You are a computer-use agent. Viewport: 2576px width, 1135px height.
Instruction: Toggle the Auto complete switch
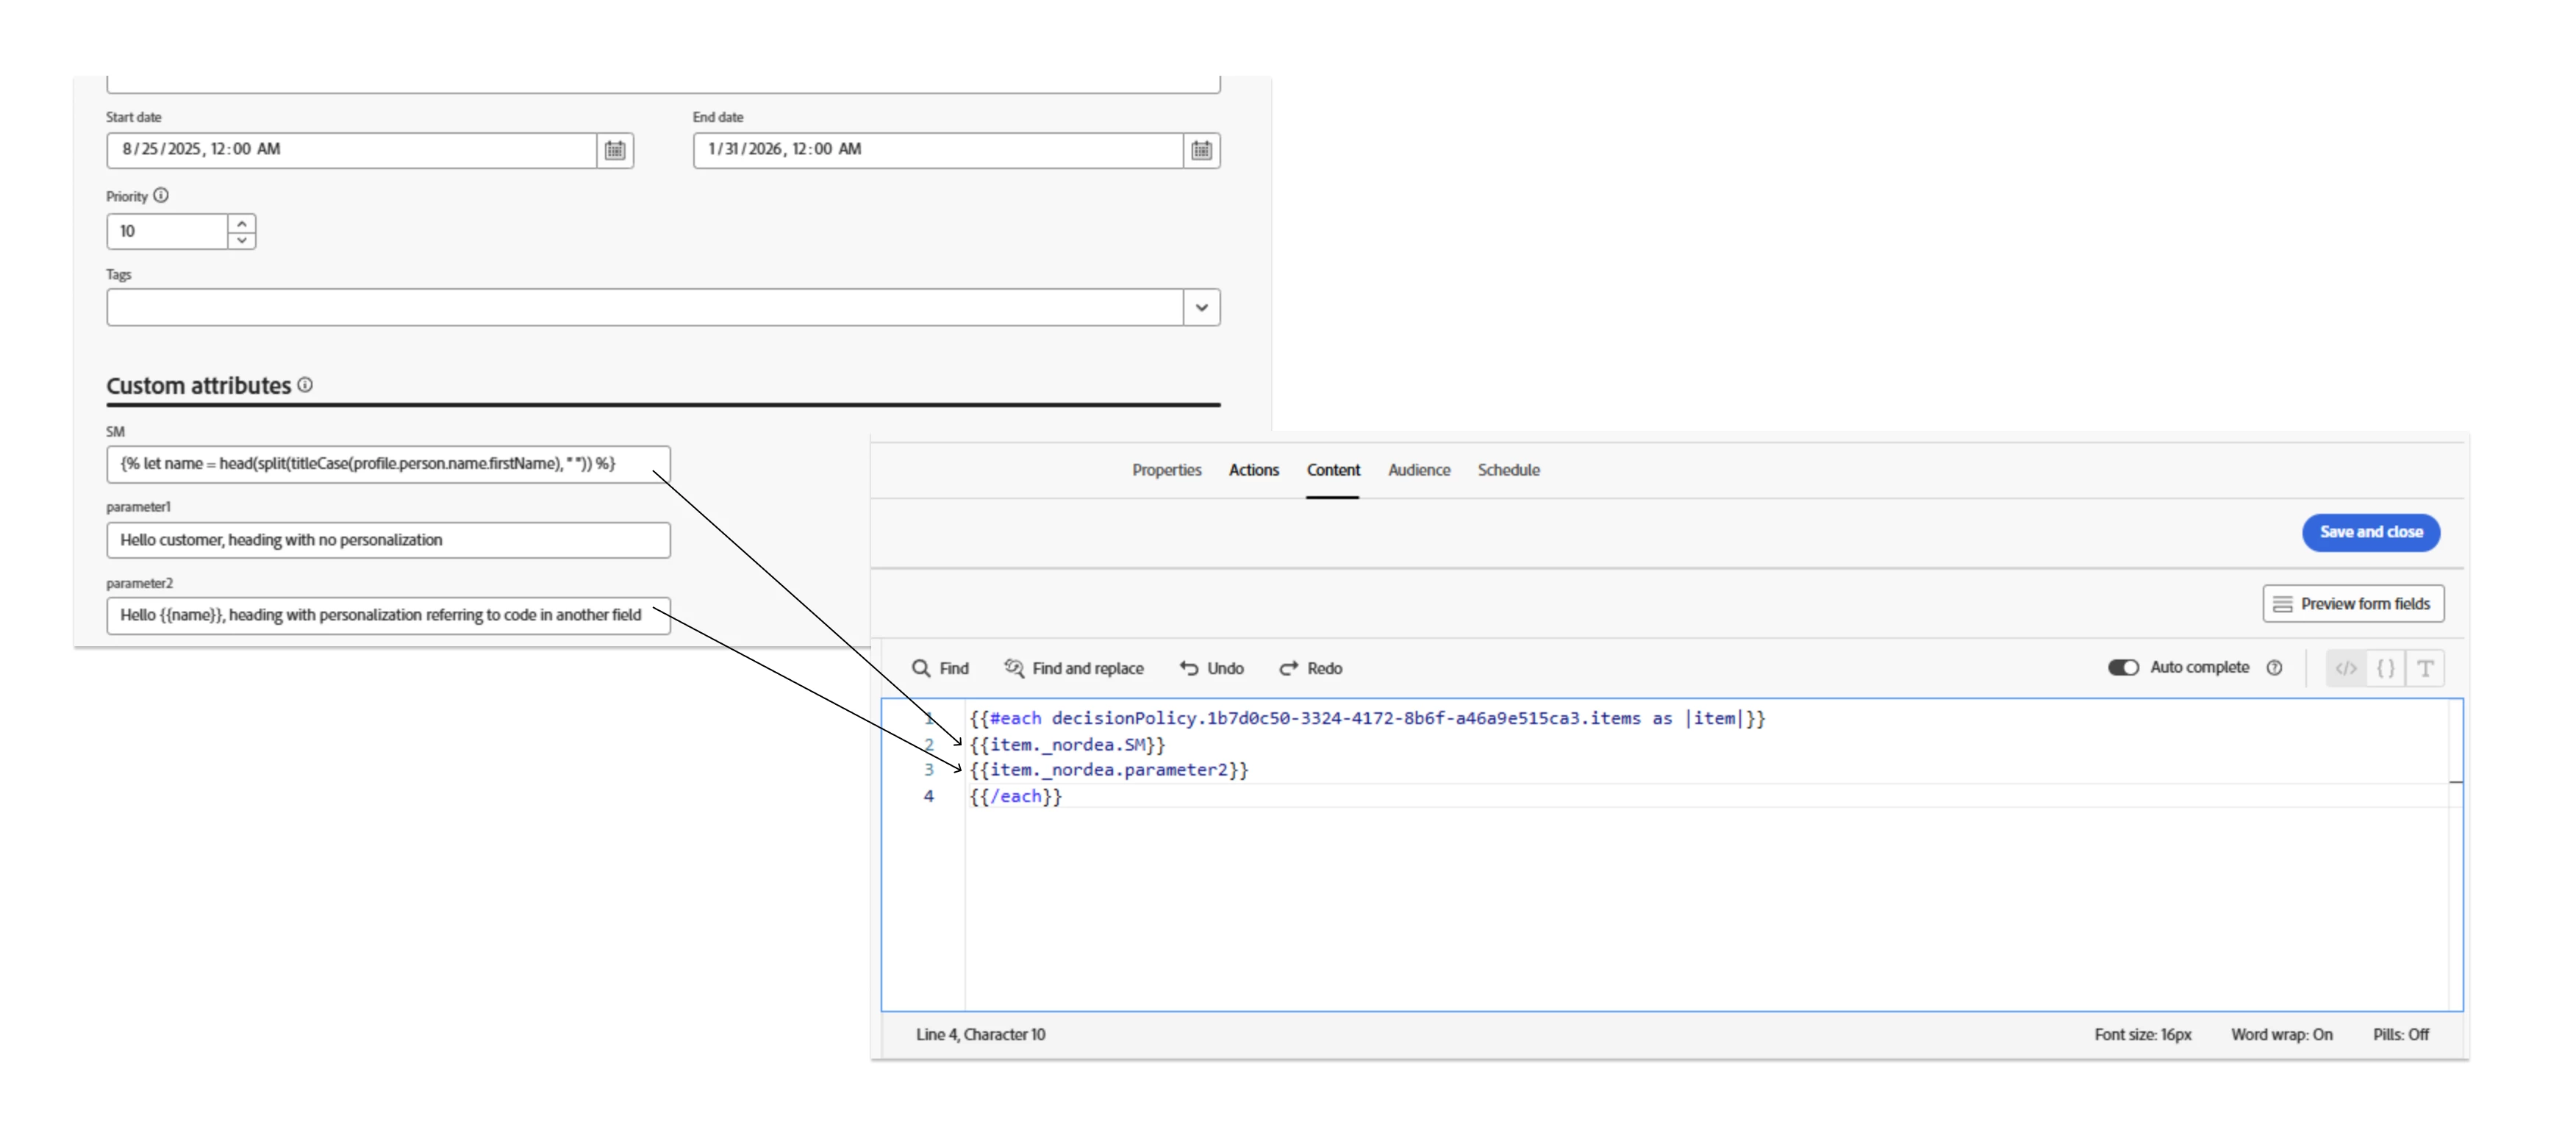pyautogui.click(x=2122, y=668)
